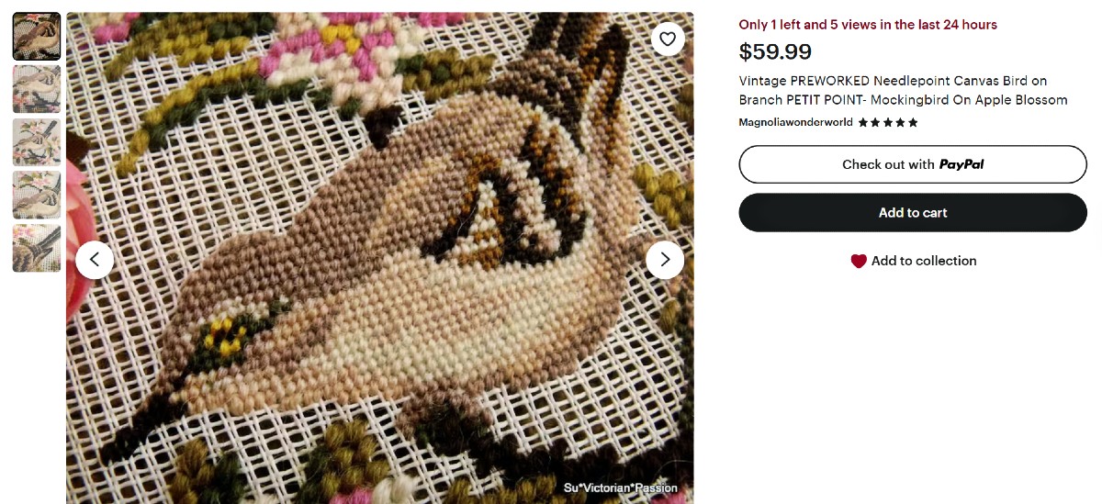Check out with PayPal

pos(912,164)
